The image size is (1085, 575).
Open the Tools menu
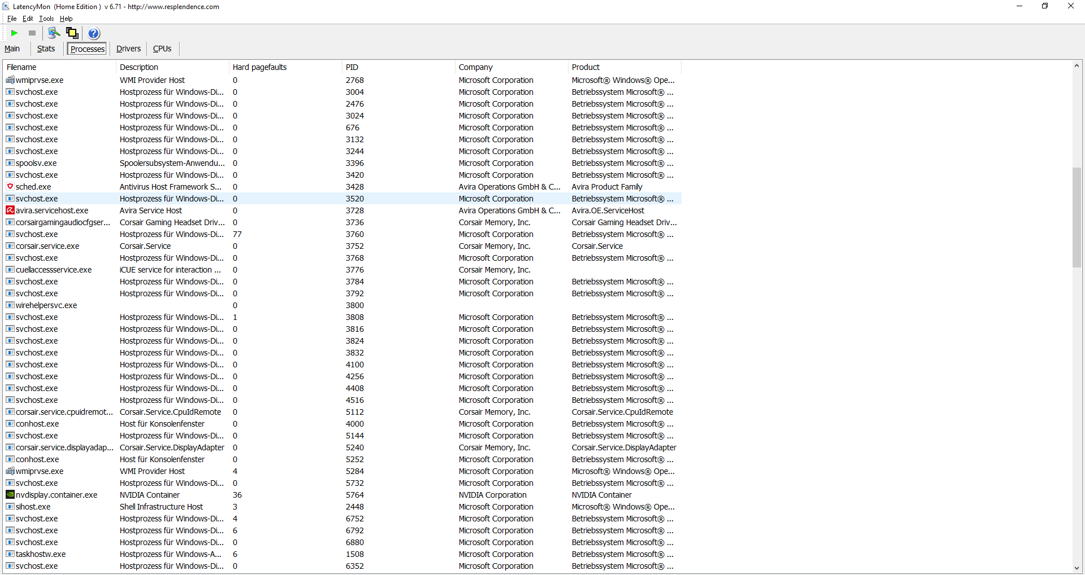pyautogui.click(x=47, y=19)
